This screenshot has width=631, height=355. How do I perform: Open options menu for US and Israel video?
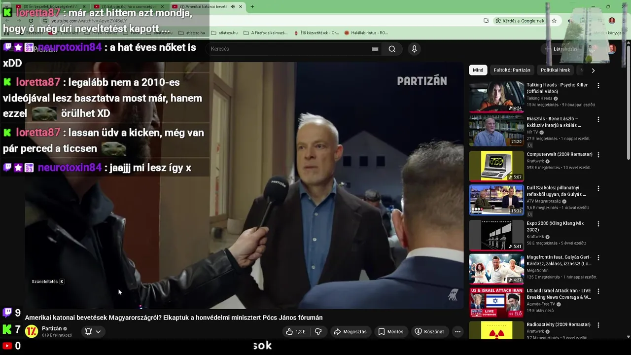[x=598, y=291]
